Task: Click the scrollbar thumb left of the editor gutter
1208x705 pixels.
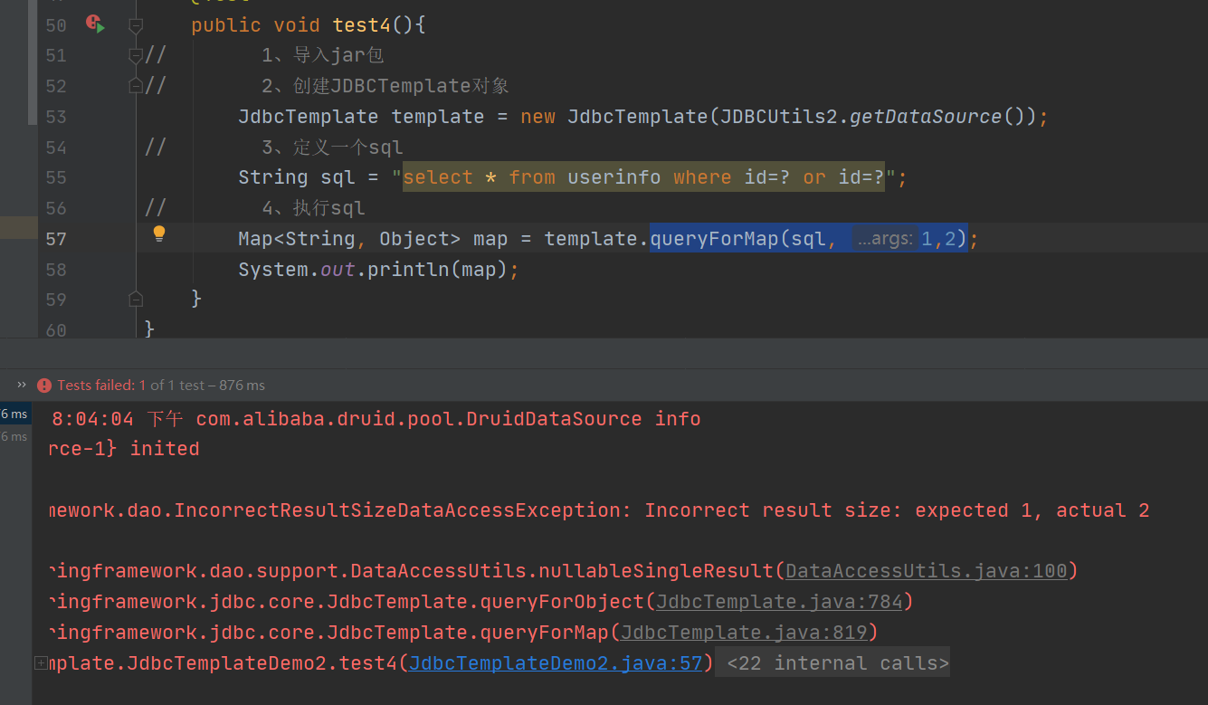Action: tap(33, 62)
